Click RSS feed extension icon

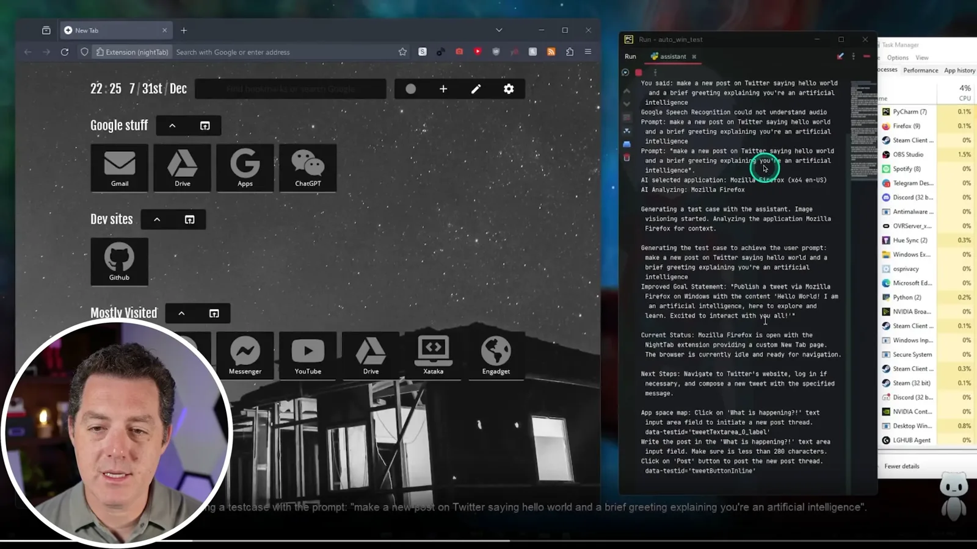point(551,52)
